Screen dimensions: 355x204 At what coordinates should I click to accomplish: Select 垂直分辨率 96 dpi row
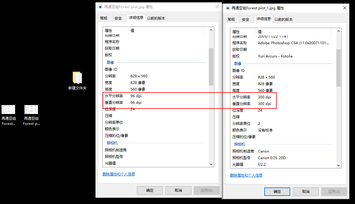click(x=156, y=103)
